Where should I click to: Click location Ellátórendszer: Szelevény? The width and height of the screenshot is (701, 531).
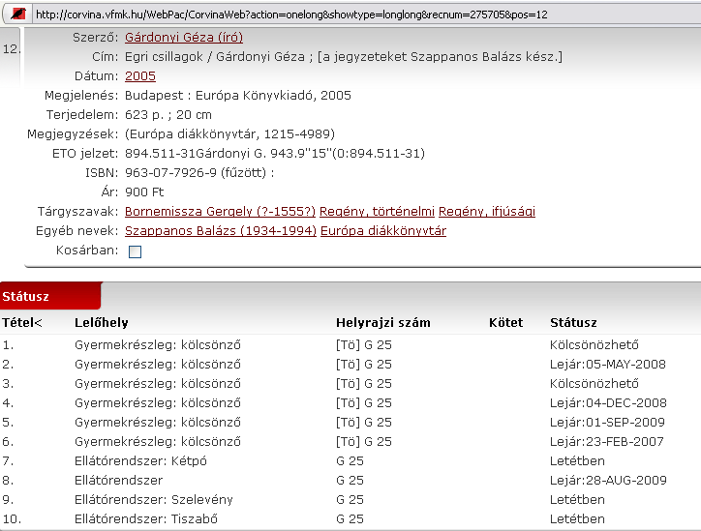(154, 500)
